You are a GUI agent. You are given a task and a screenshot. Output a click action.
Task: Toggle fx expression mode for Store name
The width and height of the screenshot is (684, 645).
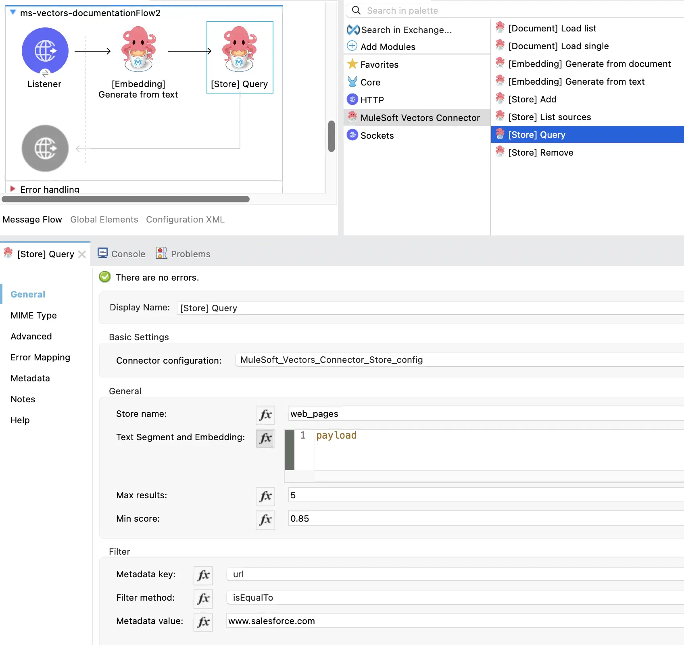265,415
